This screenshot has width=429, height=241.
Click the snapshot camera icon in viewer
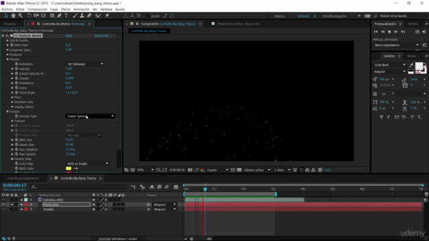pyautogui.click(x=190, y=170)
